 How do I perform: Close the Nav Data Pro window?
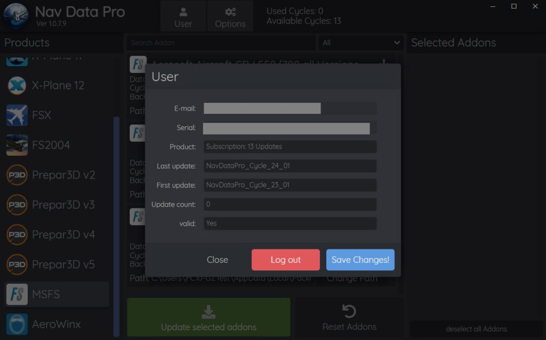click(535, 6)
